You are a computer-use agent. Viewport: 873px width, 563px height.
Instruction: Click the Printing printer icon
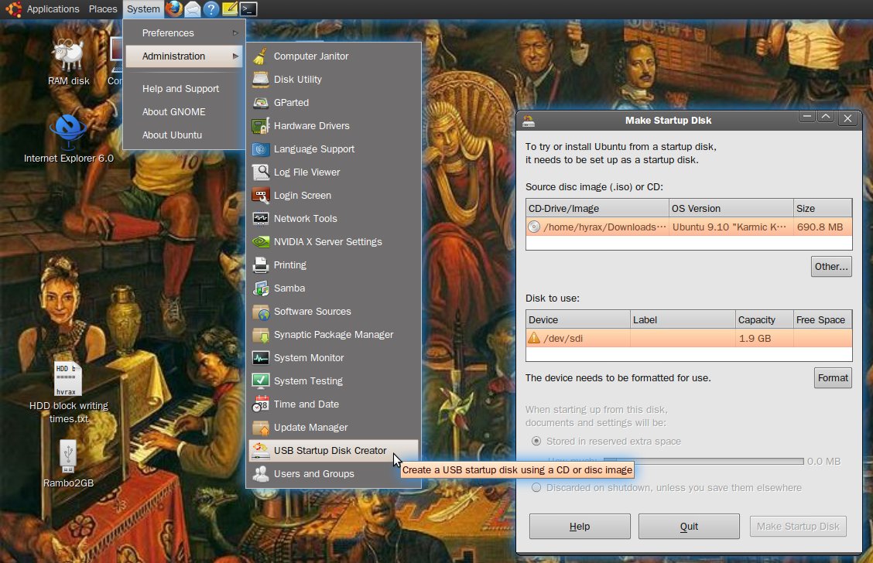pos(260,265)
